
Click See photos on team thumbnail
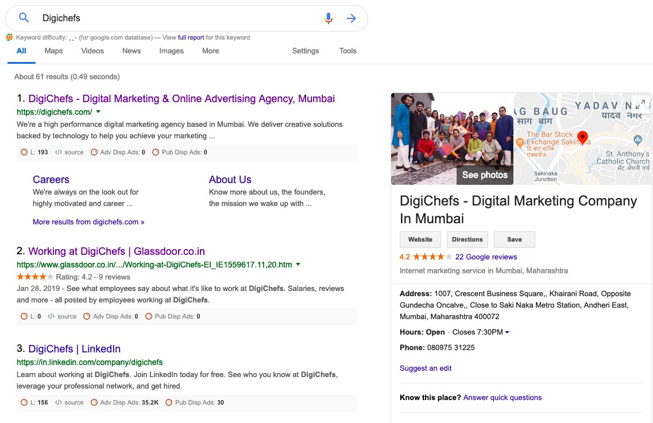(x=485, y=175)
